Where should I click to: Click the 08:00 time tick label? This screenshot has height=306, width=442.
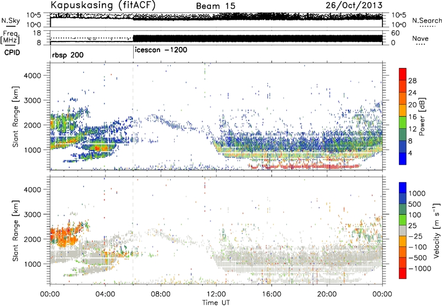click(161, 294)
